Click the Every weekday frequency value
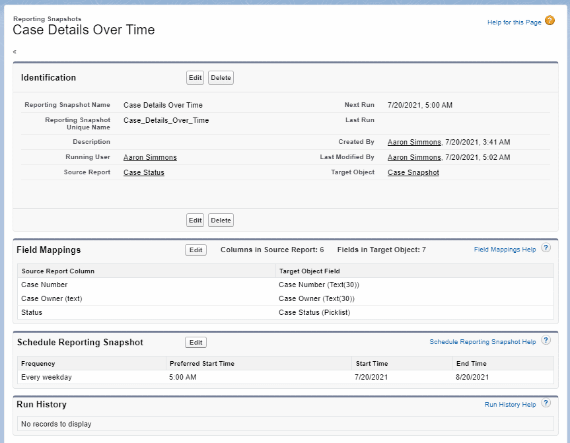Screen dimensions: 570x443 click(46, 377)
